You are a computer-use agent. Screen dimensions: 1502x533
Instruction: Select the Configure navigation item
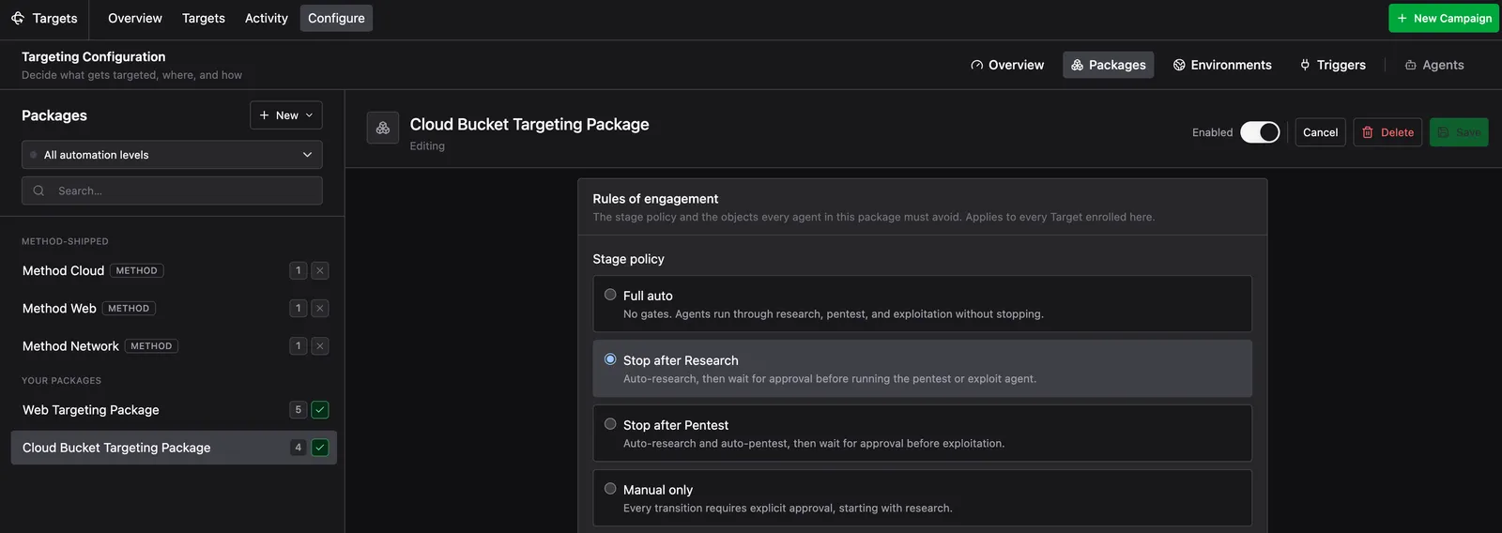point(336,18)
